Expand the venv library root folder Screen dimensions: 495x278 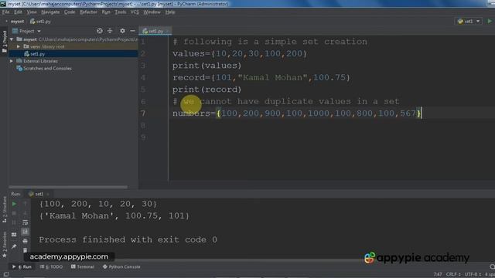(x=19, y=46)
